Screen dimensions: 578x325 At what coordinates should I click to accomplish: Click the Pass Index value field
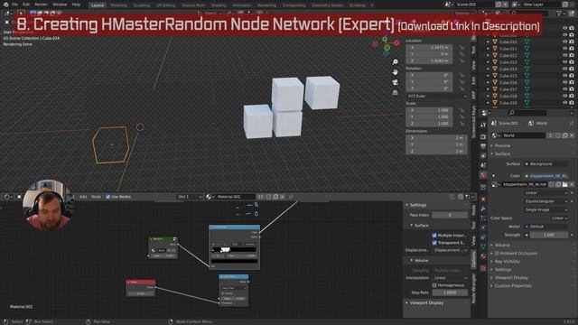click(450, 215)
